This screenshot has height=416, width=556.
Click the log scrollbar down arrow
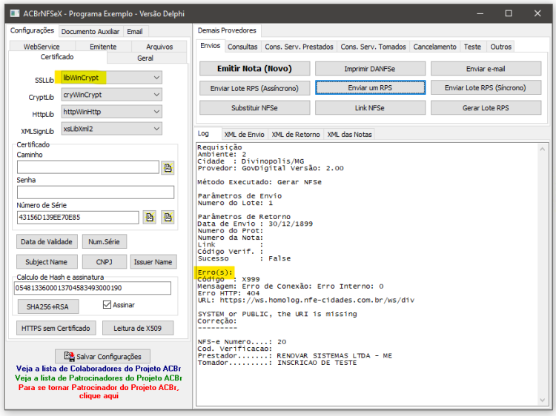542,400
